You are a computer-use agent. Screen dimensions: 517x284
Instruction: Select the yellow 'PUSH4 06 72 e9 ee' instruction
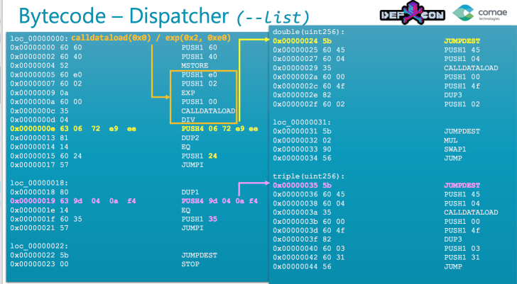point(219,128)
